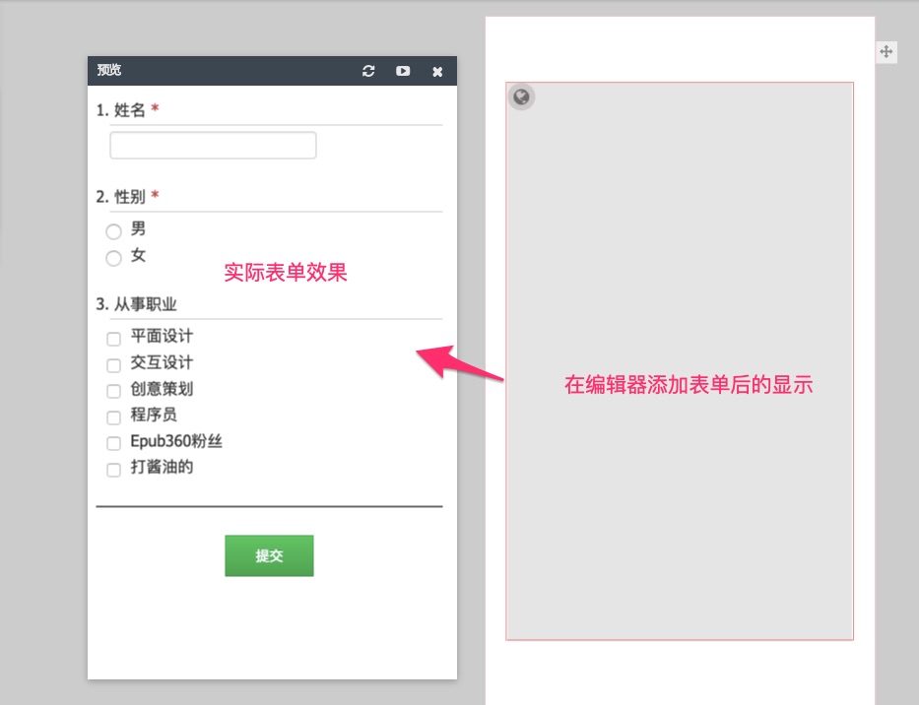This screenshot has width=919, height=705.
Task: Click the move handle beside the page
Action: tap(886, 52)
